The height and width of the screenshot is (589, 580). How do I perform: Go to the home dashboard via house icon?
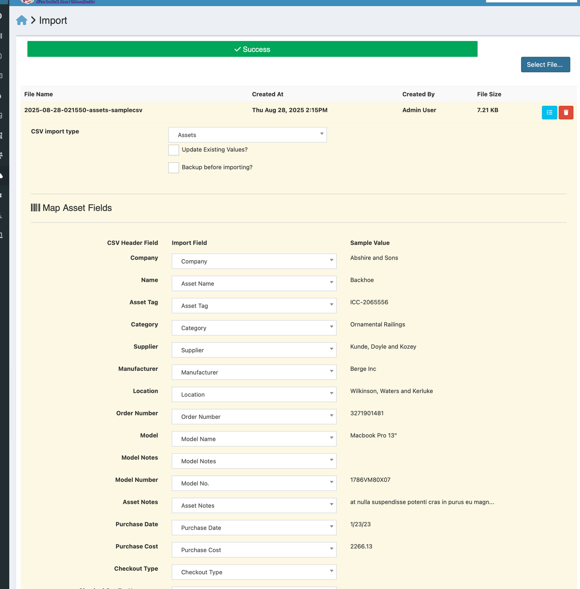click(x=21, y=20)
